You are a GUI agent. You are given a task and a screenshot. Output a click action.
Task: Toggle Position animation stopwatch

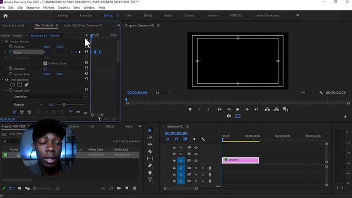pos(11,46)
